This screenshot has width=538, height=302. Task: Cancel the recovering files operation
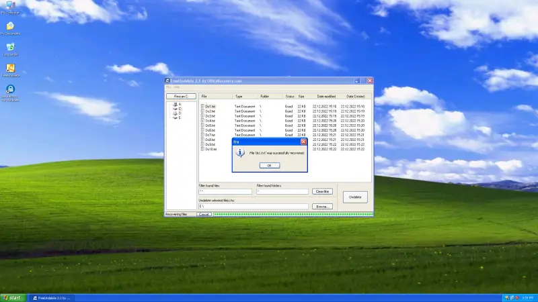click(204, 214)
